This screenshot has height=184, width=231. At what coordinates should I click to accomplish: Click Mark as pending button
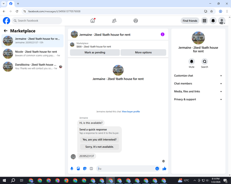point(95,52)
